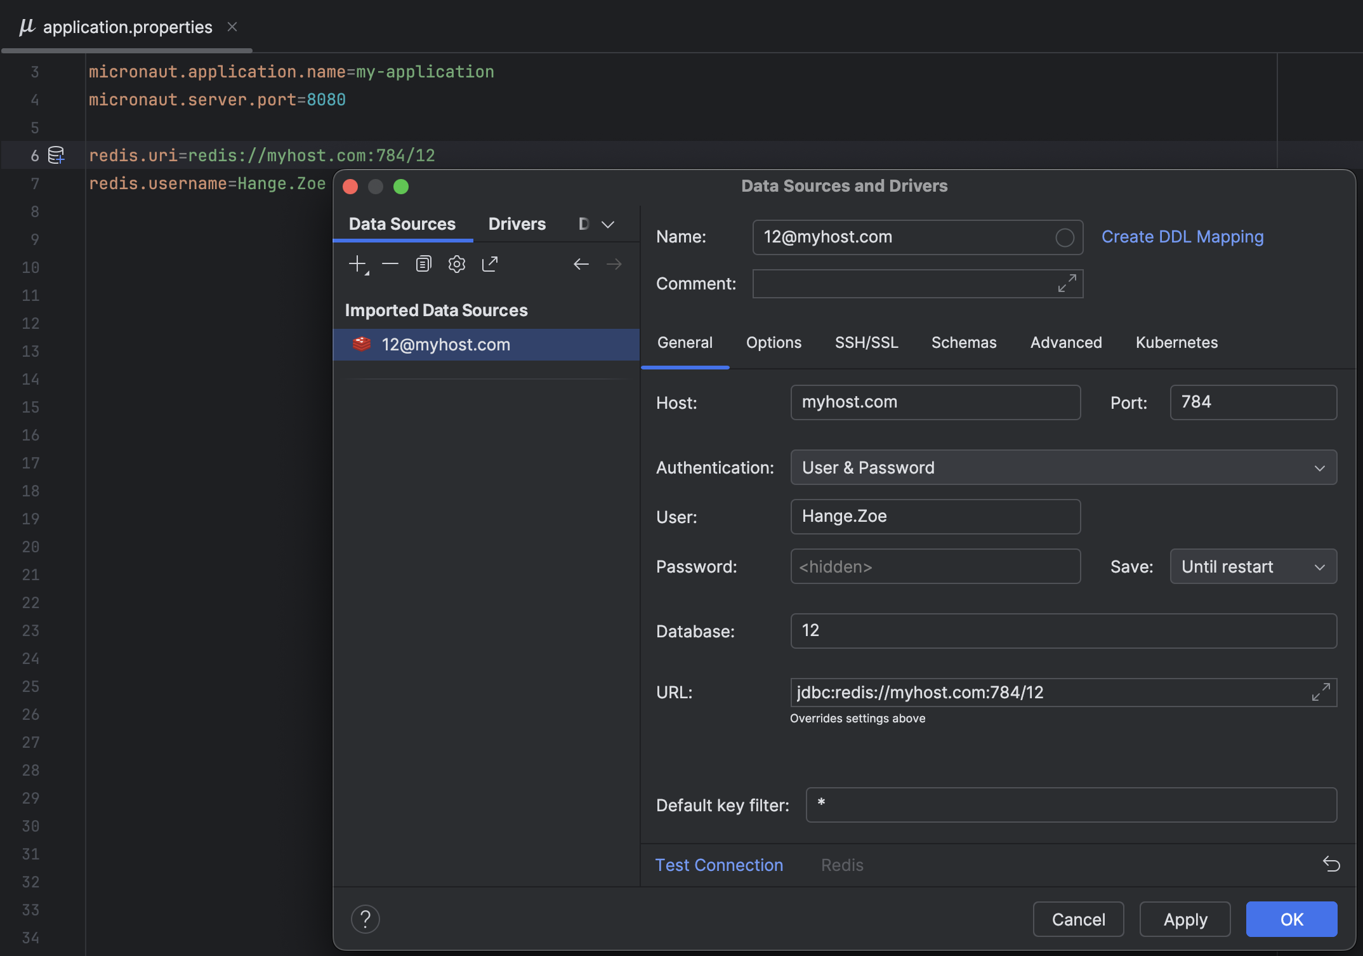Expand the Comment field editor icon
Viewport: 1363px width, 956px height.
[x=1066, y=284]
